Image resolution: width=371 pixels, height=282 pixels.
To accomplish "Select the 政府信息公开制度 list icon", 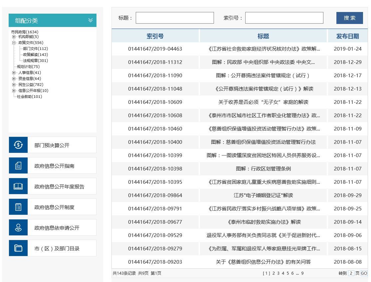I will 18,207.
